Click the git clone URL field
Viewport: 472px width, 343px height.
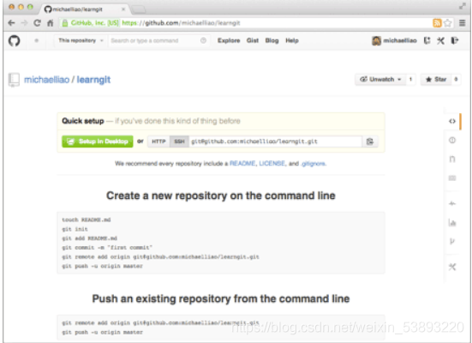coord(275,141)
